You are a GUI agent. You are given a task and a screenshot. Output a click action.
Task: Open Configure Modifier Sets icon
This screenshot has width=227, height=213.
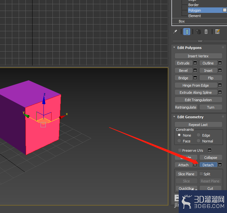[x=217, y=32]
